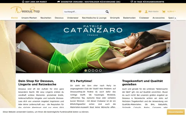Go to next banner slide

coord(168,48)
